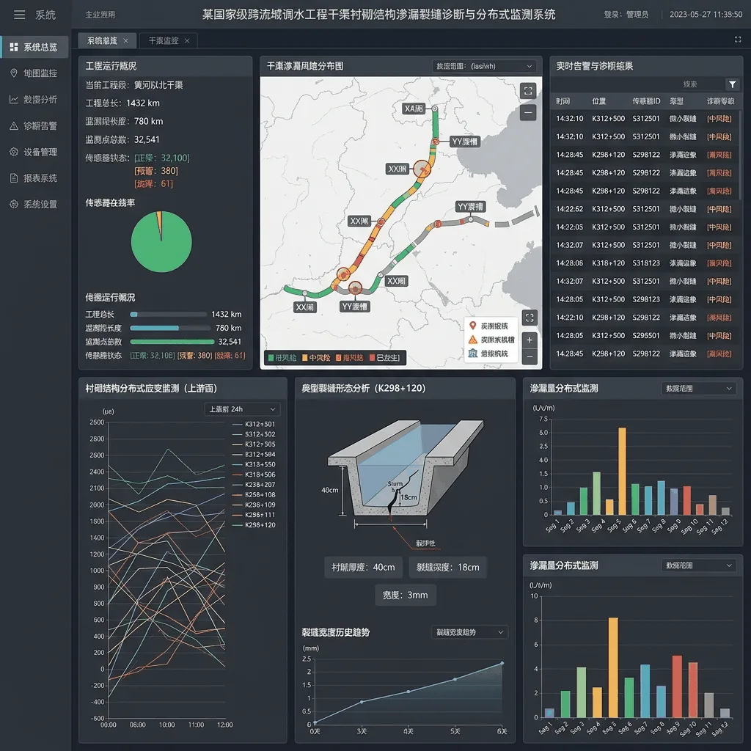Switch to the second main-canal tab
This screenshot has width=751, height=751.
click(x=168, y=41)
